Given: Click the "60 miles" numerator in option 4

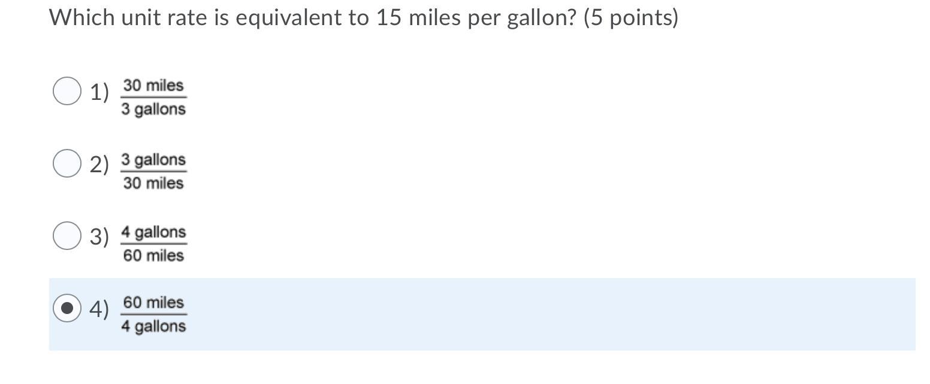Looking at the screenshot, I should pyautogui.click(x=153, y=303).
